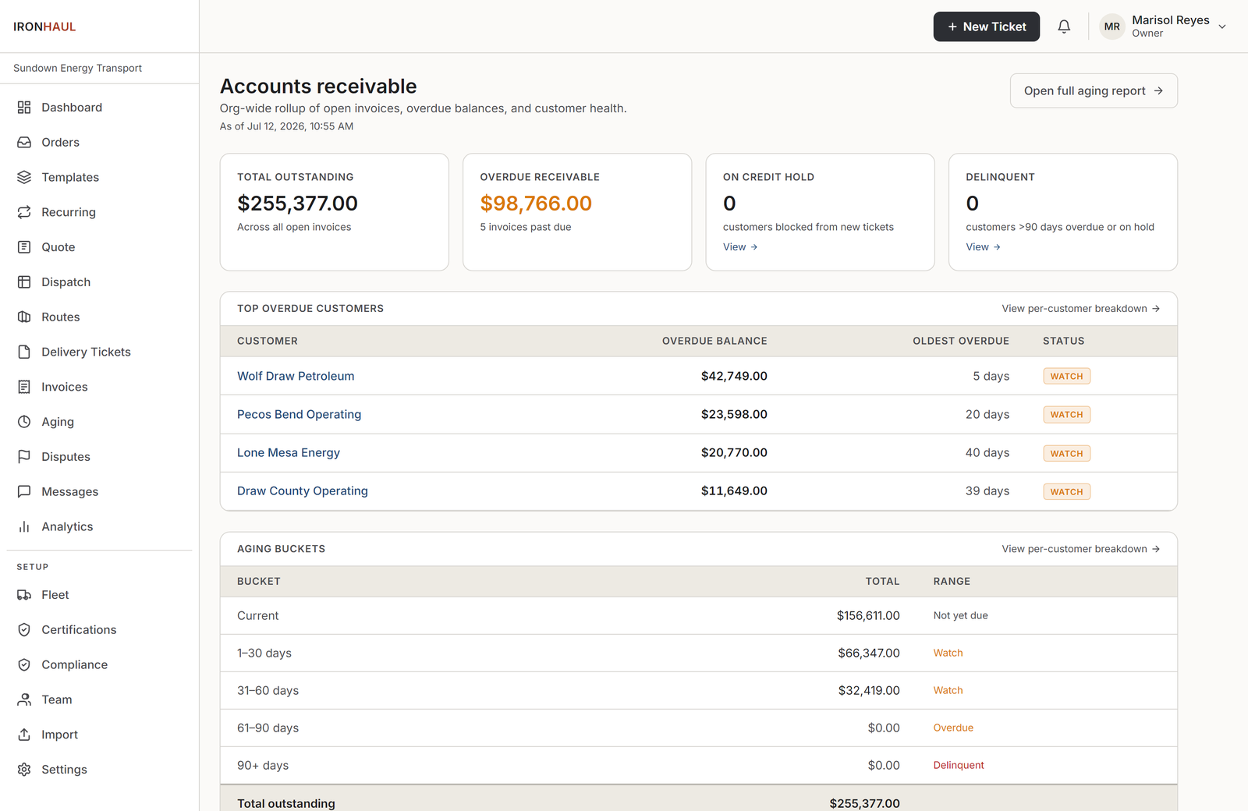View per-customer breakdown for top overdue customers
Screen dimensions: 1248x811
pos(1081,309)
